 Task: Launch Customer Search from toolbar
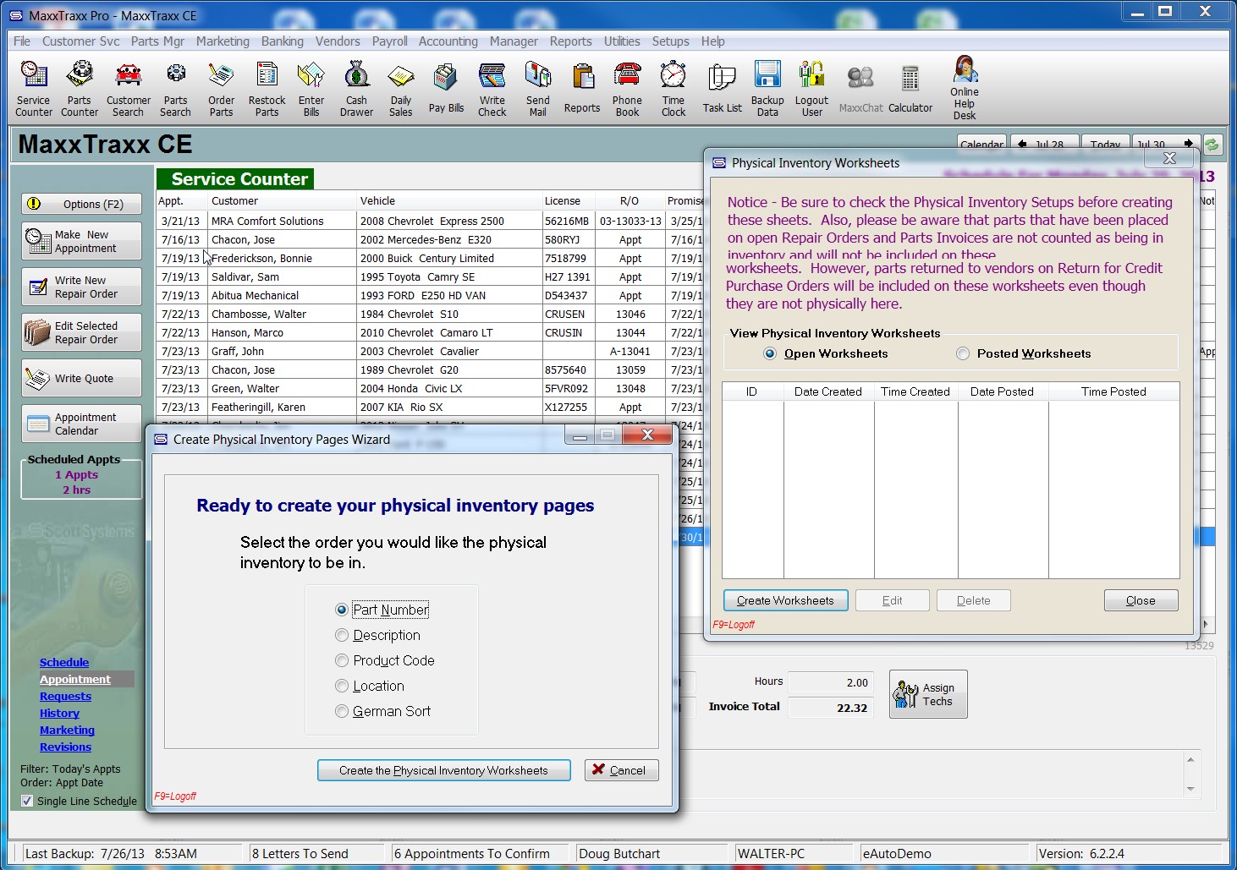pos(129,88)
